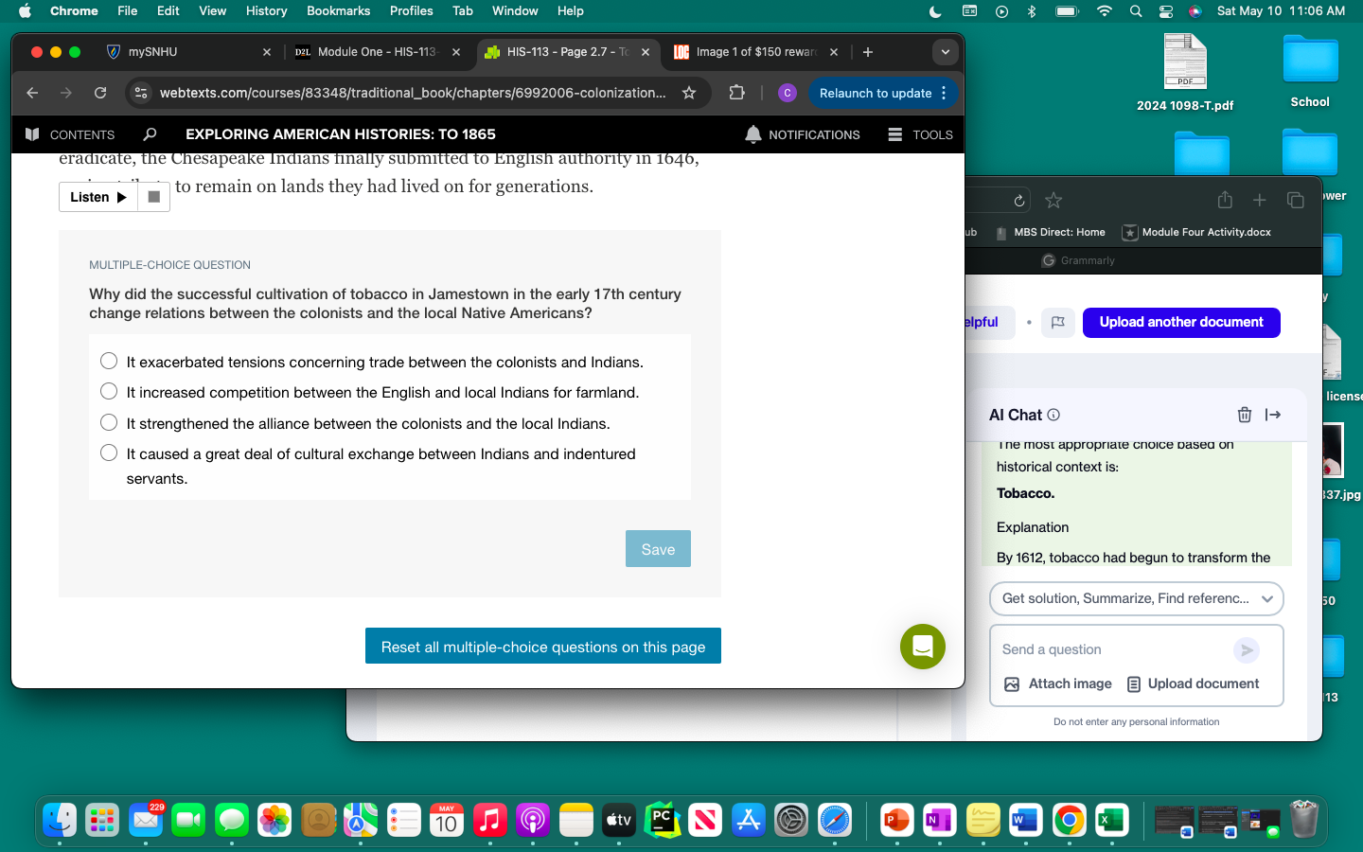Open Chrome's tab search chevron

click(945, 52)
